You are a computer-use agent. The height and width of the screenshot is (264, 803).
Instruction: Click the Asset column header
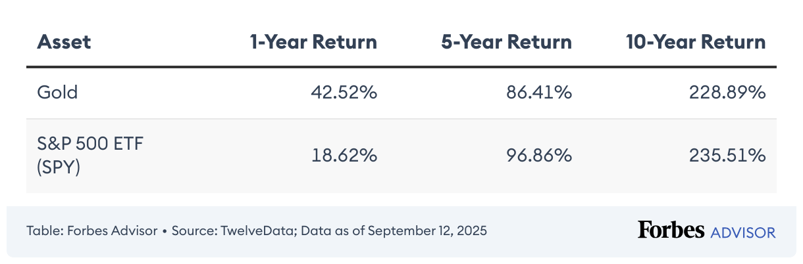point(64,43)
